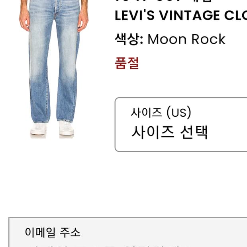Open the jeans product image
The height and width of the screenshot is (247, 247).
click(53, 69)
